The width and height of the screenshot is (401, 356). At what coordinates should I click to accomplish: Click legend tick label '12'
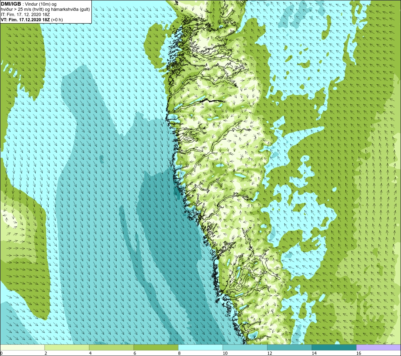[269, 353]
